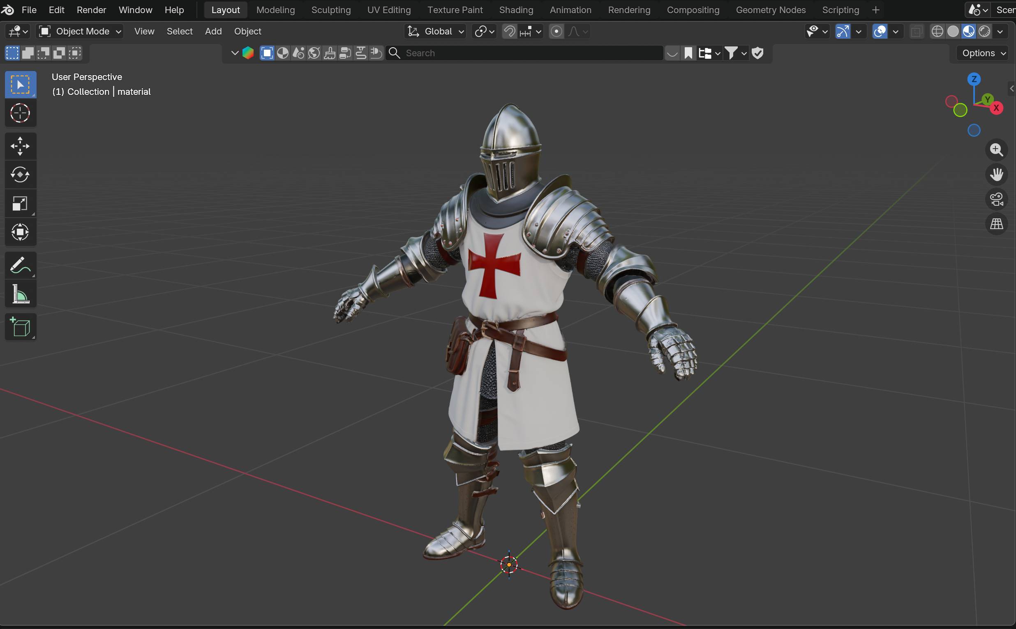Select the Move tool
Image resolution: width=1016 pixels, height=629 pixels.
(x=20, y=146)
